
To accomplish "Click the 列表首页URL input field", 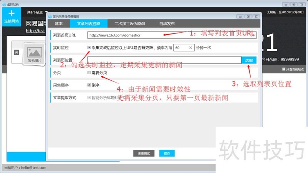I will click(x=172, y=35).
